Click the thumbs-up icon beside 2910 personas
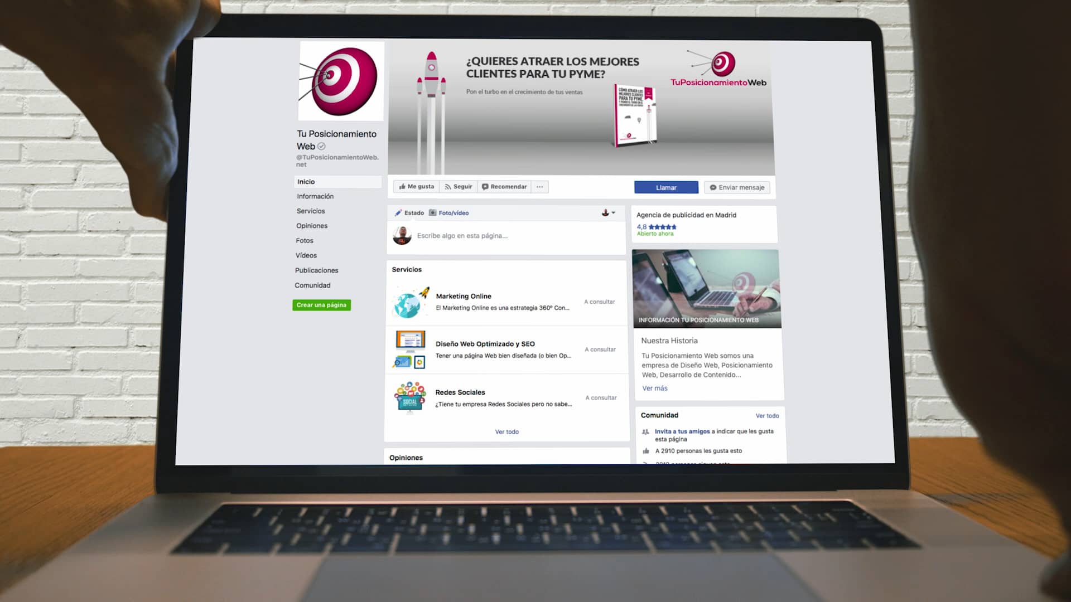This screenshot has height=602, width=1071. [x=646, y=451]
